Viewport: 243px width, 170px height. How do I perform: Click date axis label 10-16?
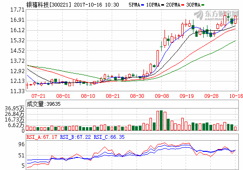(x=236, y=96)
